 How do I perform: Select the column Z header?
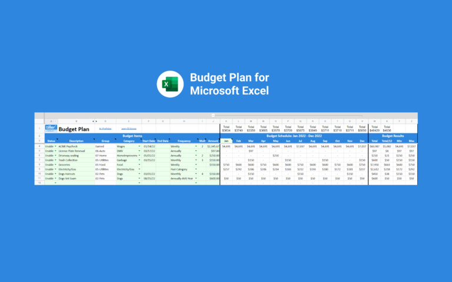[411, 121]
